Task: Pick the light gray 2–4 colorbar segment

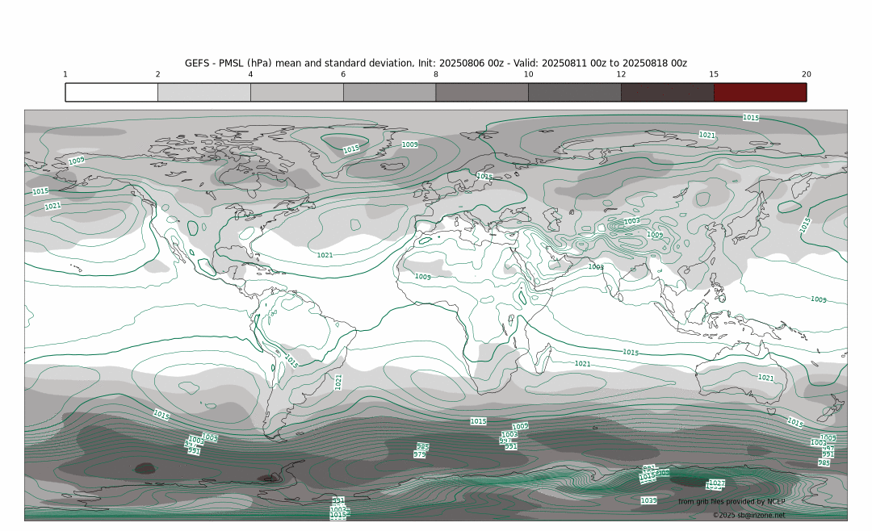Action: (203, 92)
